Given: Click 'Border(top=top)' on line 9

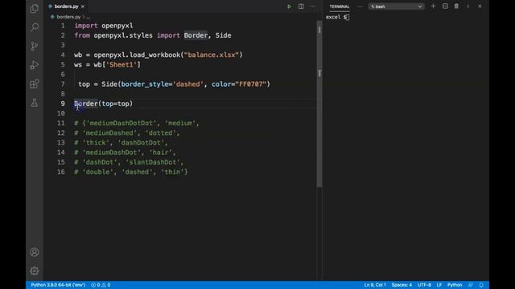Looking at the screenshot, I should point(104,104).
